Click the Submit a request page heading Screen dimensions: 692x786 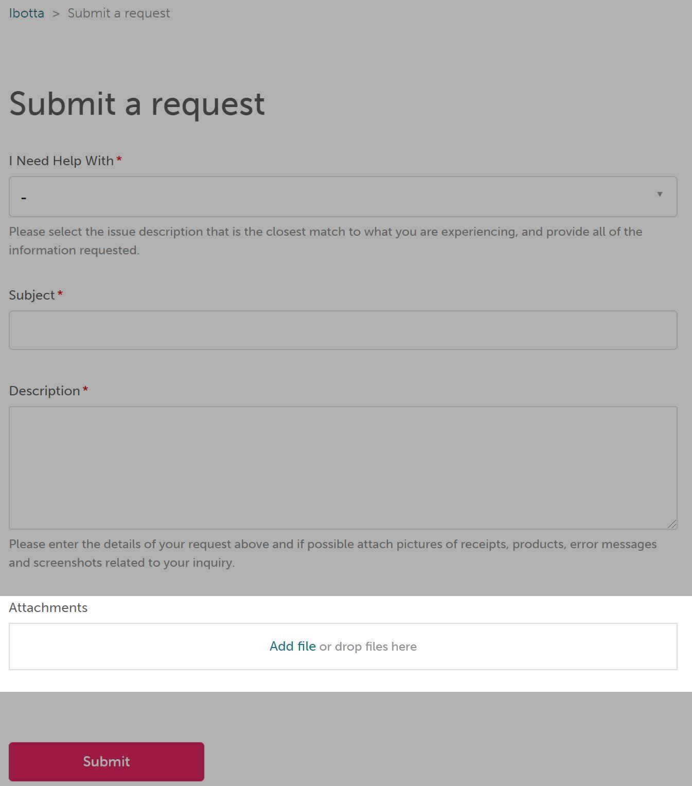pyautogui.click(x=137, y=103)
